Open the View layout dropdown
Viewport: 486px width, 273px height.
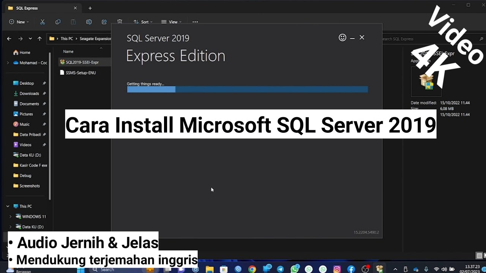(171, 22)
